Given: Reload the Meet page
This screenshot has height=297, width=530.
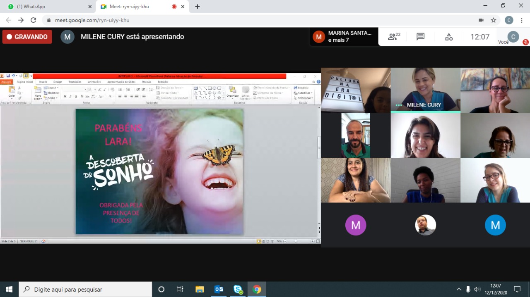Looking at the screenshot, I should pos(34,20).
